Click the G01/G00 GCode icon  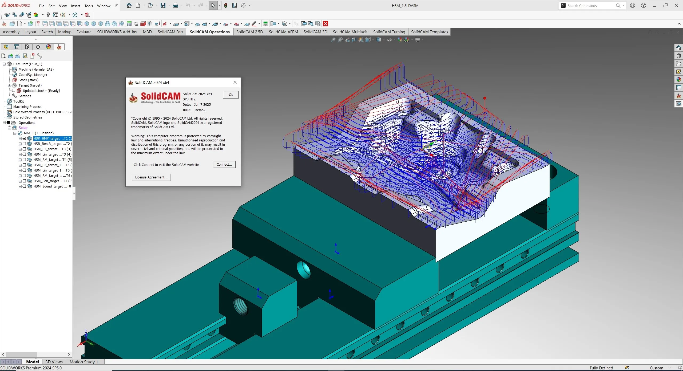pos(136,24)
